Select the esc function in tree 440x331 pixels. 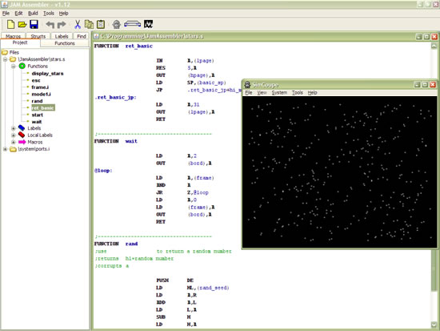(x=36, y=81)
